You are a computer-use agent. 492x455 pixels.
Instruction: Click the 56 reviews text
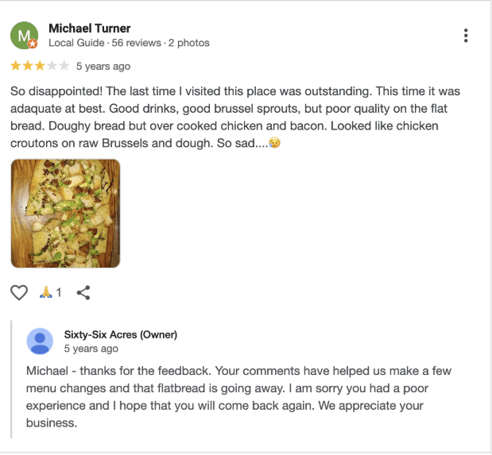click(x=136, y=43)
